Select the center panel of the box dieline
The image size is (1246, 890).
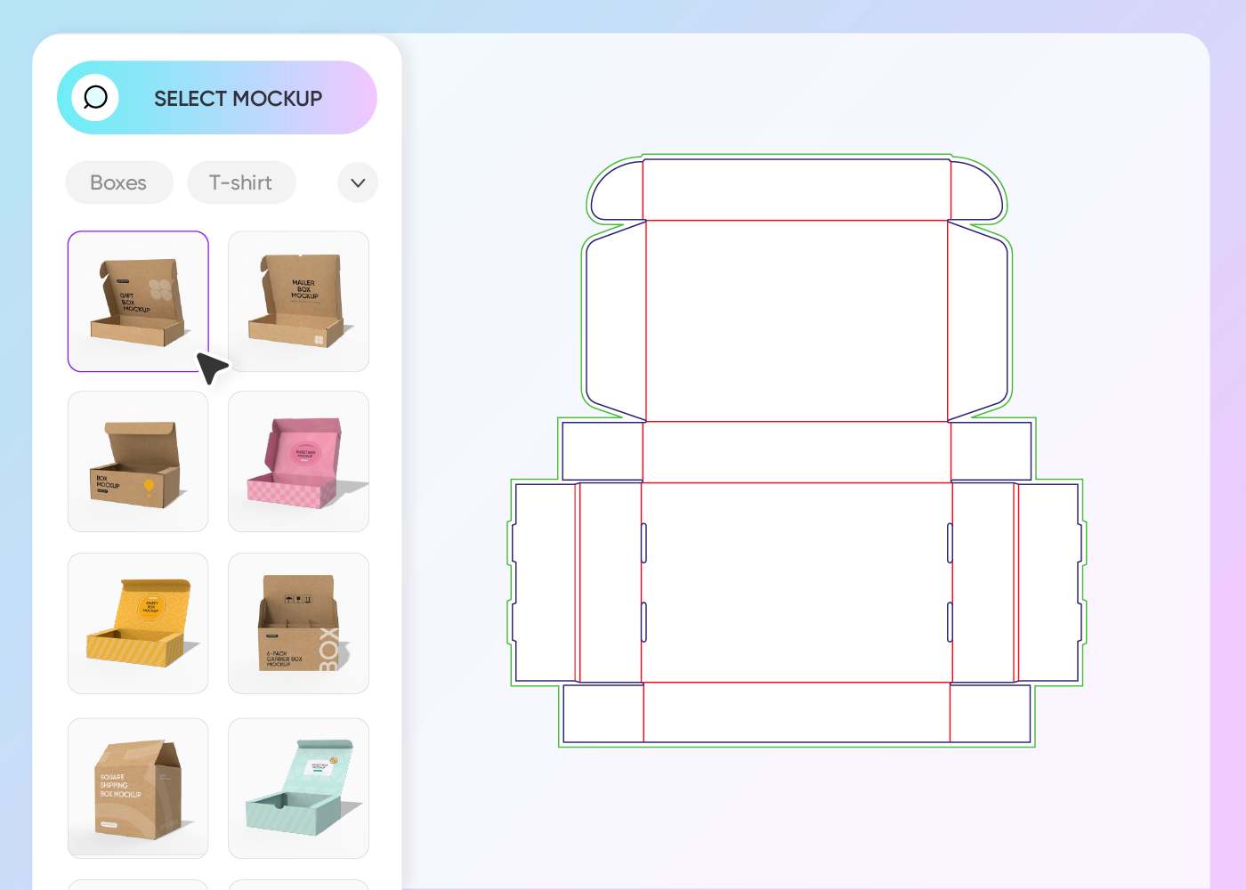tap(796, 583)
